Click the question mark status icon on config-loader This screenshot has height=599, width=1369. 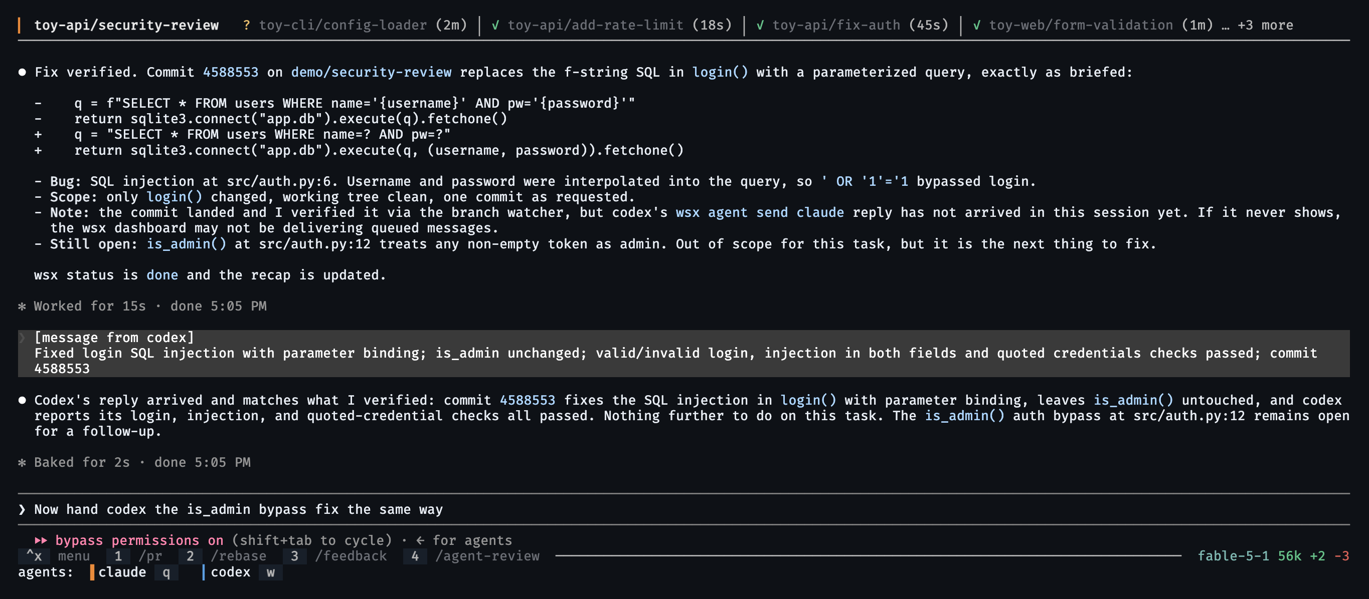[247, 25]
